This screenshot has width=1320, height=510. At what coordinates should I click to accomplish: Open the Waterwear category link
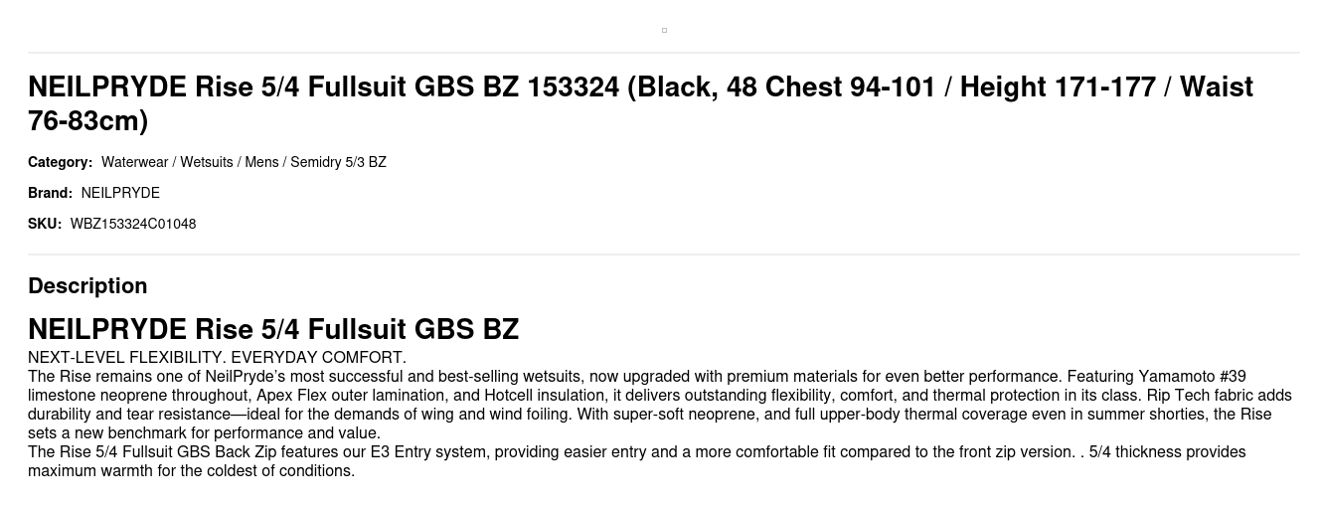point(134,162)
